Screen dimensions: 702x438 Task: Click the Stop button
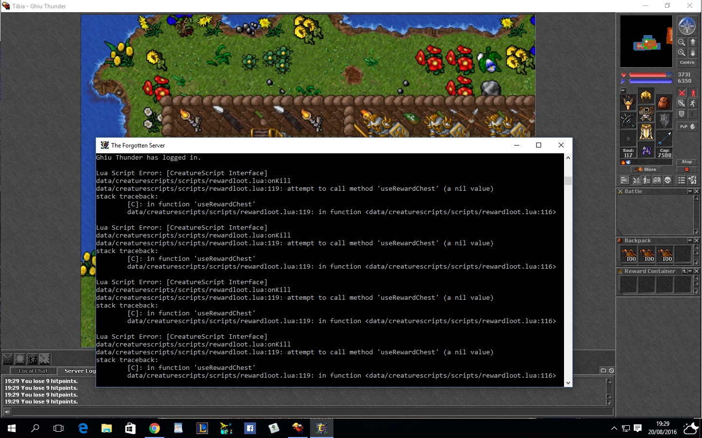[x=687, y=162]
